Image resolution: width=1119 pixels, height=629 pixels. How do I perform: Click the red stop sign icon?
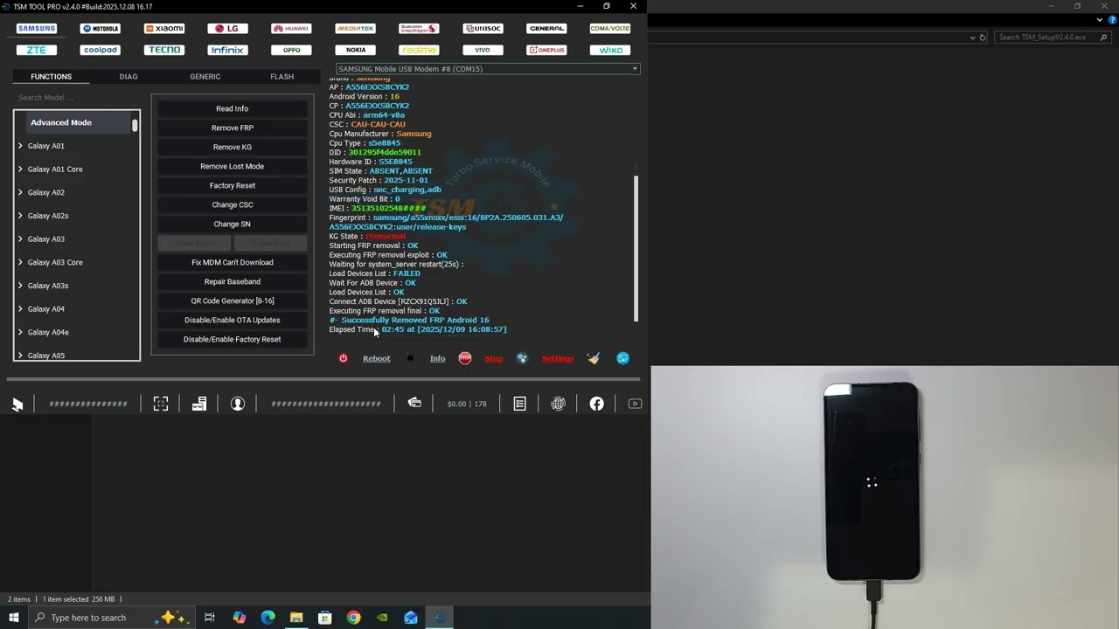click(x=465, y=358)
